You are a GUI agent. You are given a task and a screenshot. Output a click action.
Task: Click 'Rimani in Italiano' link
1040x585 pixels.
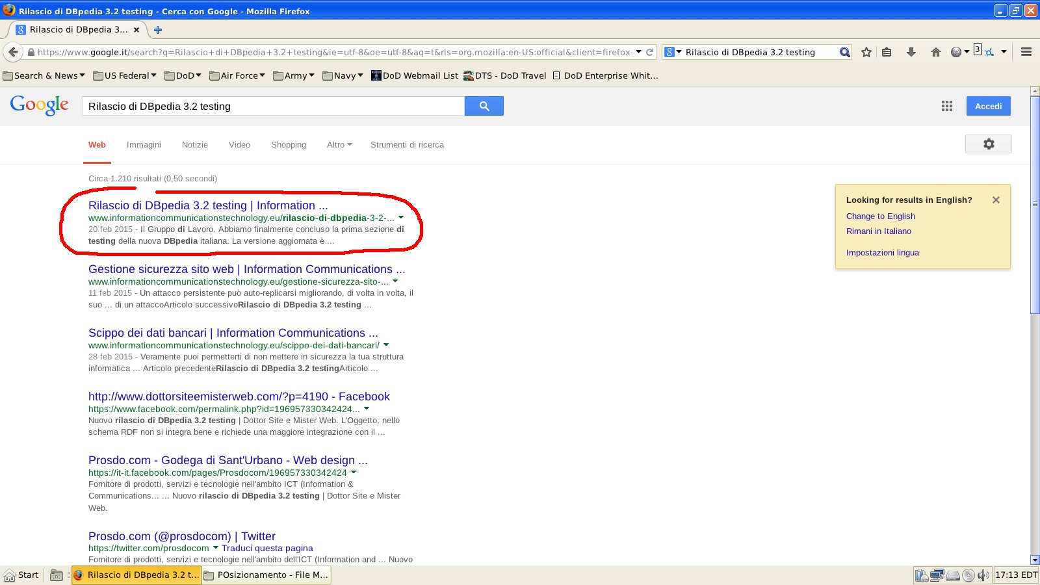pyautogui.click(x=878, y=231)
